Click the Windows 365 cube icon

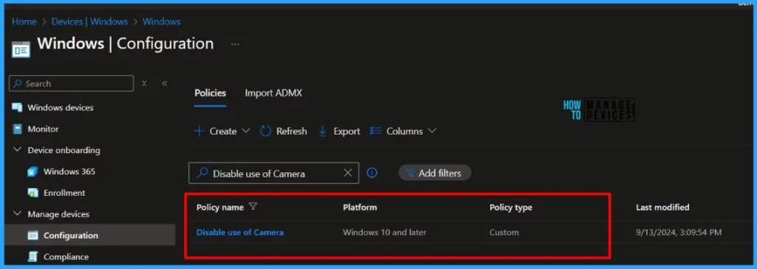pos(33,171)
